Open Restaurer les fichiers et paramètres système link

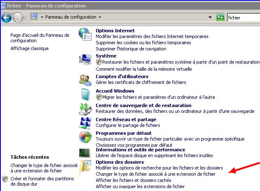click(x=181, y=62)
